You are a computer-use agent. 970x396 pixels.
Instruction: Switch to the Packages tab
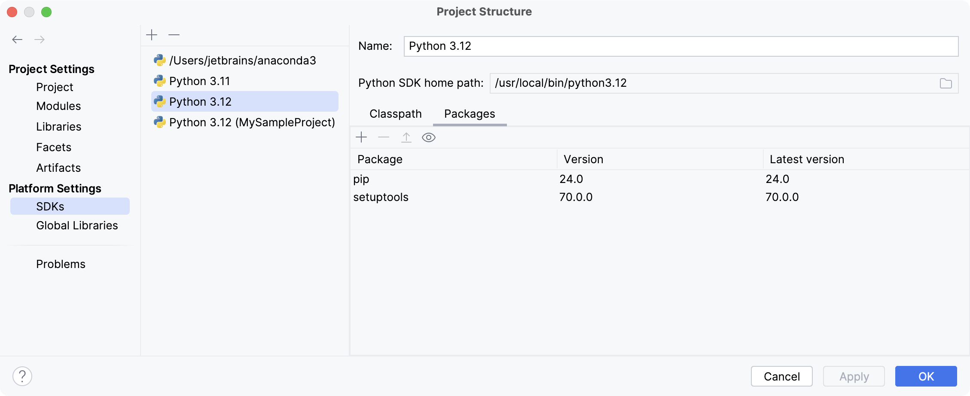(469, 114)
